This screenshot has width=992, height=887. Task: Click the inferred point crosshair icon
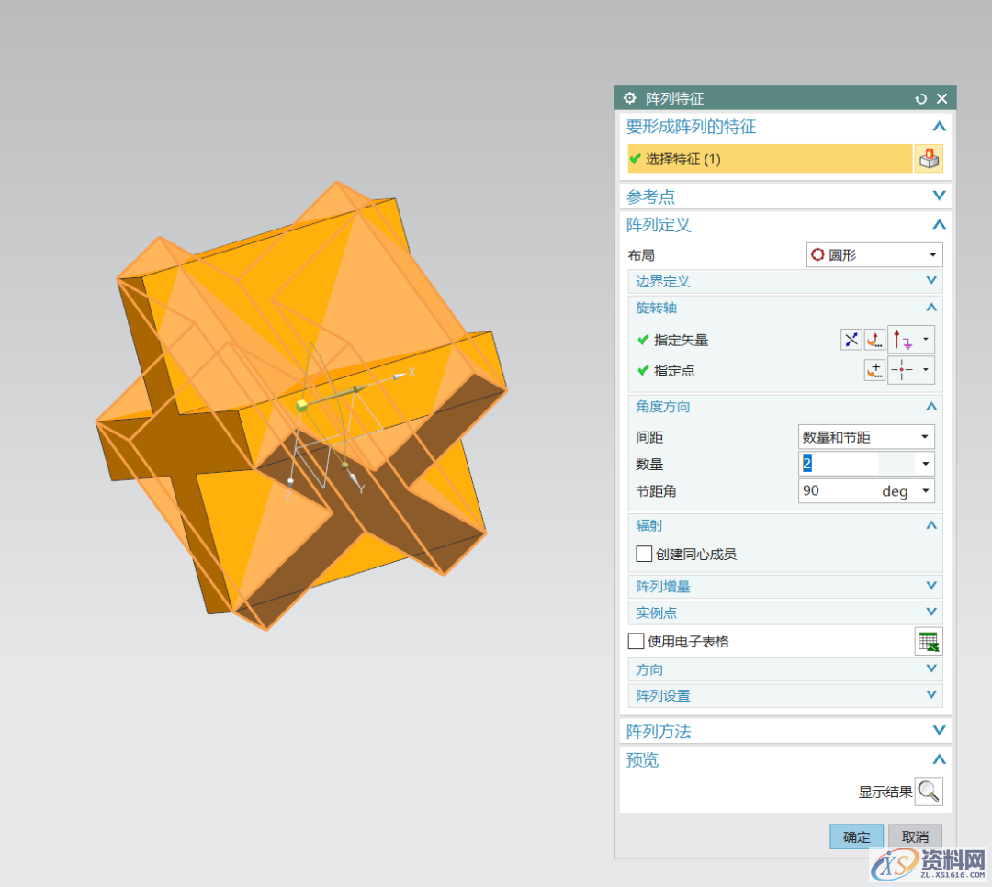(x=903, y=370)
